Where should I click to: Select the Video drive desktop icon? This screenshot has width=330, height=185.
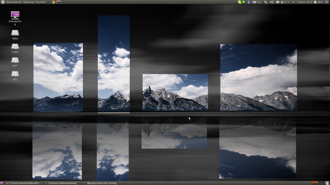tap(15, 47)
